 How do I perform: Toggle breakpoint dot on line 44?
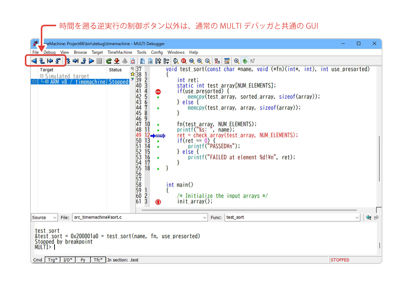click(x=158, y=108)
